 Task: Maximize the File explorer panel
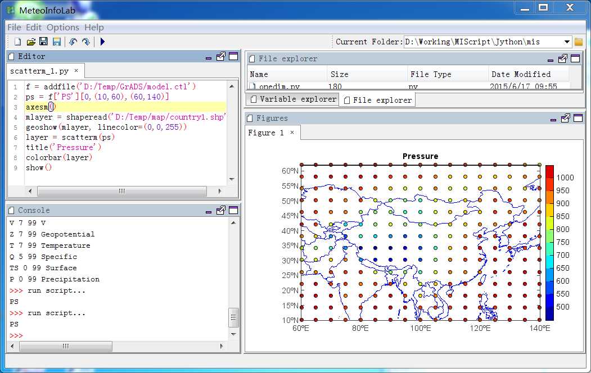pos(576,58)
